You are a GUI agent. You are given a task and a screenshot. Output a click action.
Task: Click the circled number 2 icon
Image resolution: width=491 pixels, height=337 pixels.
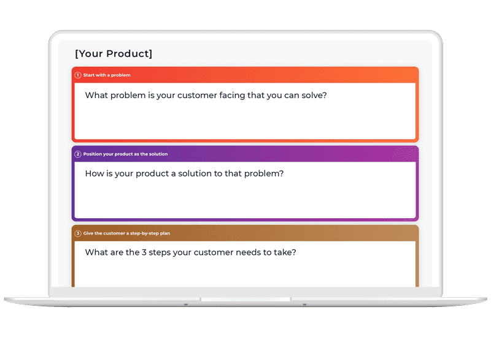pyautogui.click(x=78, y=154)
